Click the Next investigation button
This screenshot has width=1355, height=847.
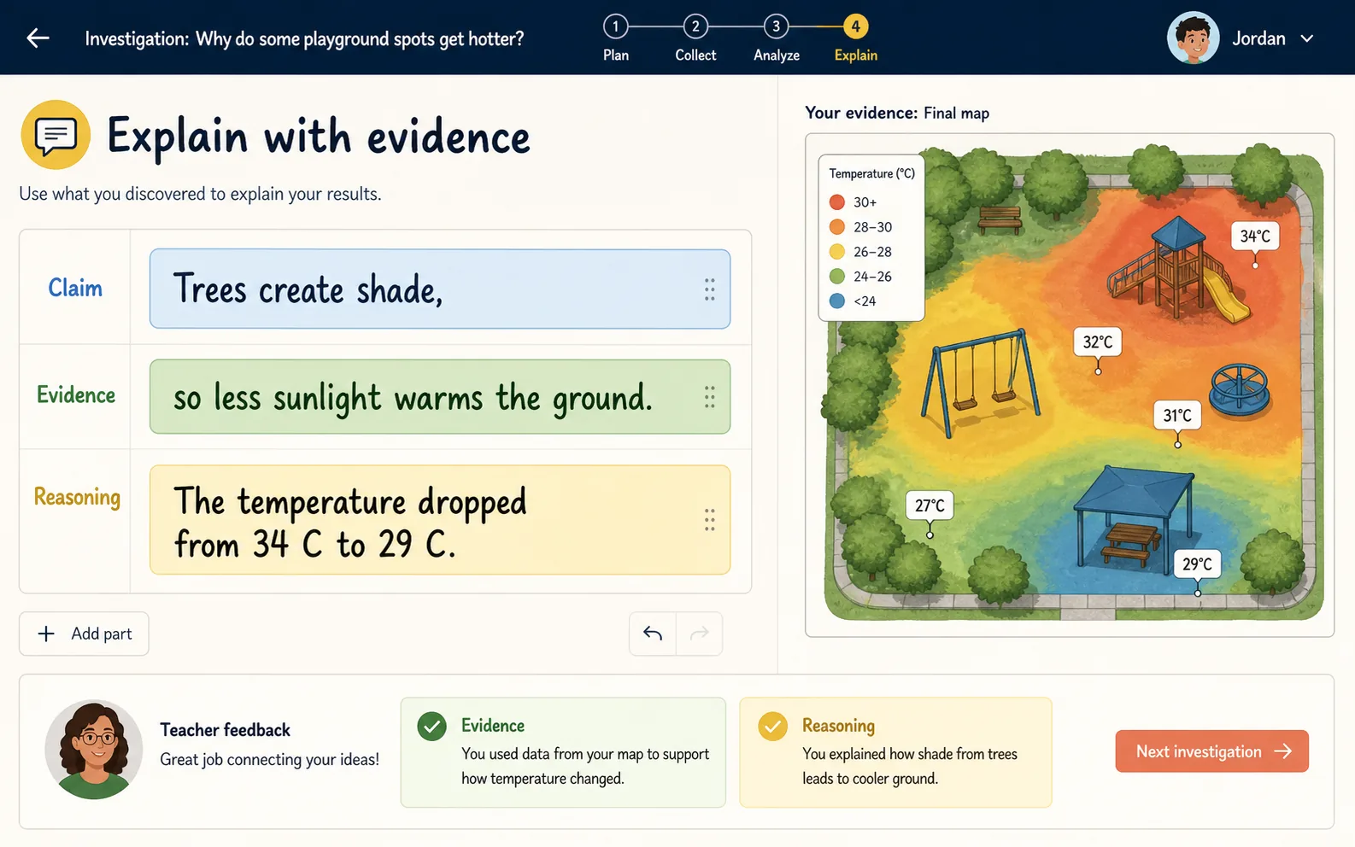pos(1211,751)
